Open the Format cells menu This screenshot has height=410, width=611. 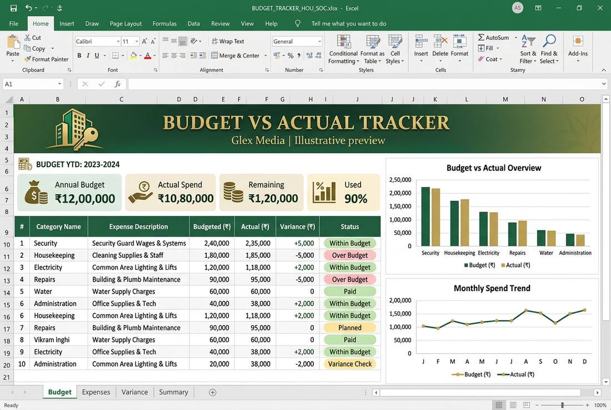(x=459, y=49)
